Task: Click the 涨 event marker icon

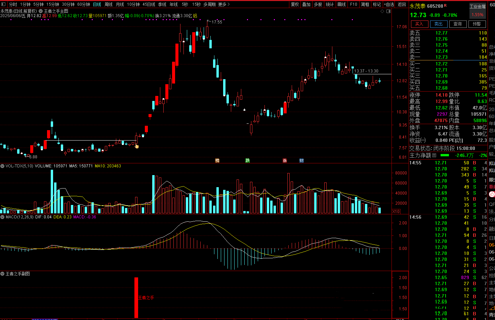Action: 285,161
